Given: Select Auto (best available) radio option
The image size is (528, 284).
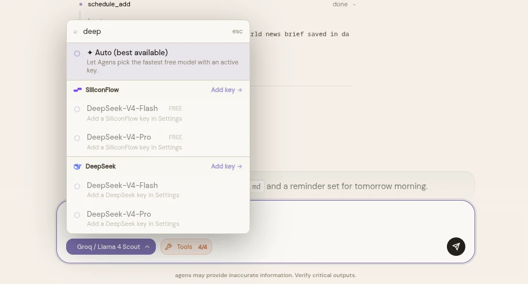Looking at the screenshot, I should [x=77, y=53].
